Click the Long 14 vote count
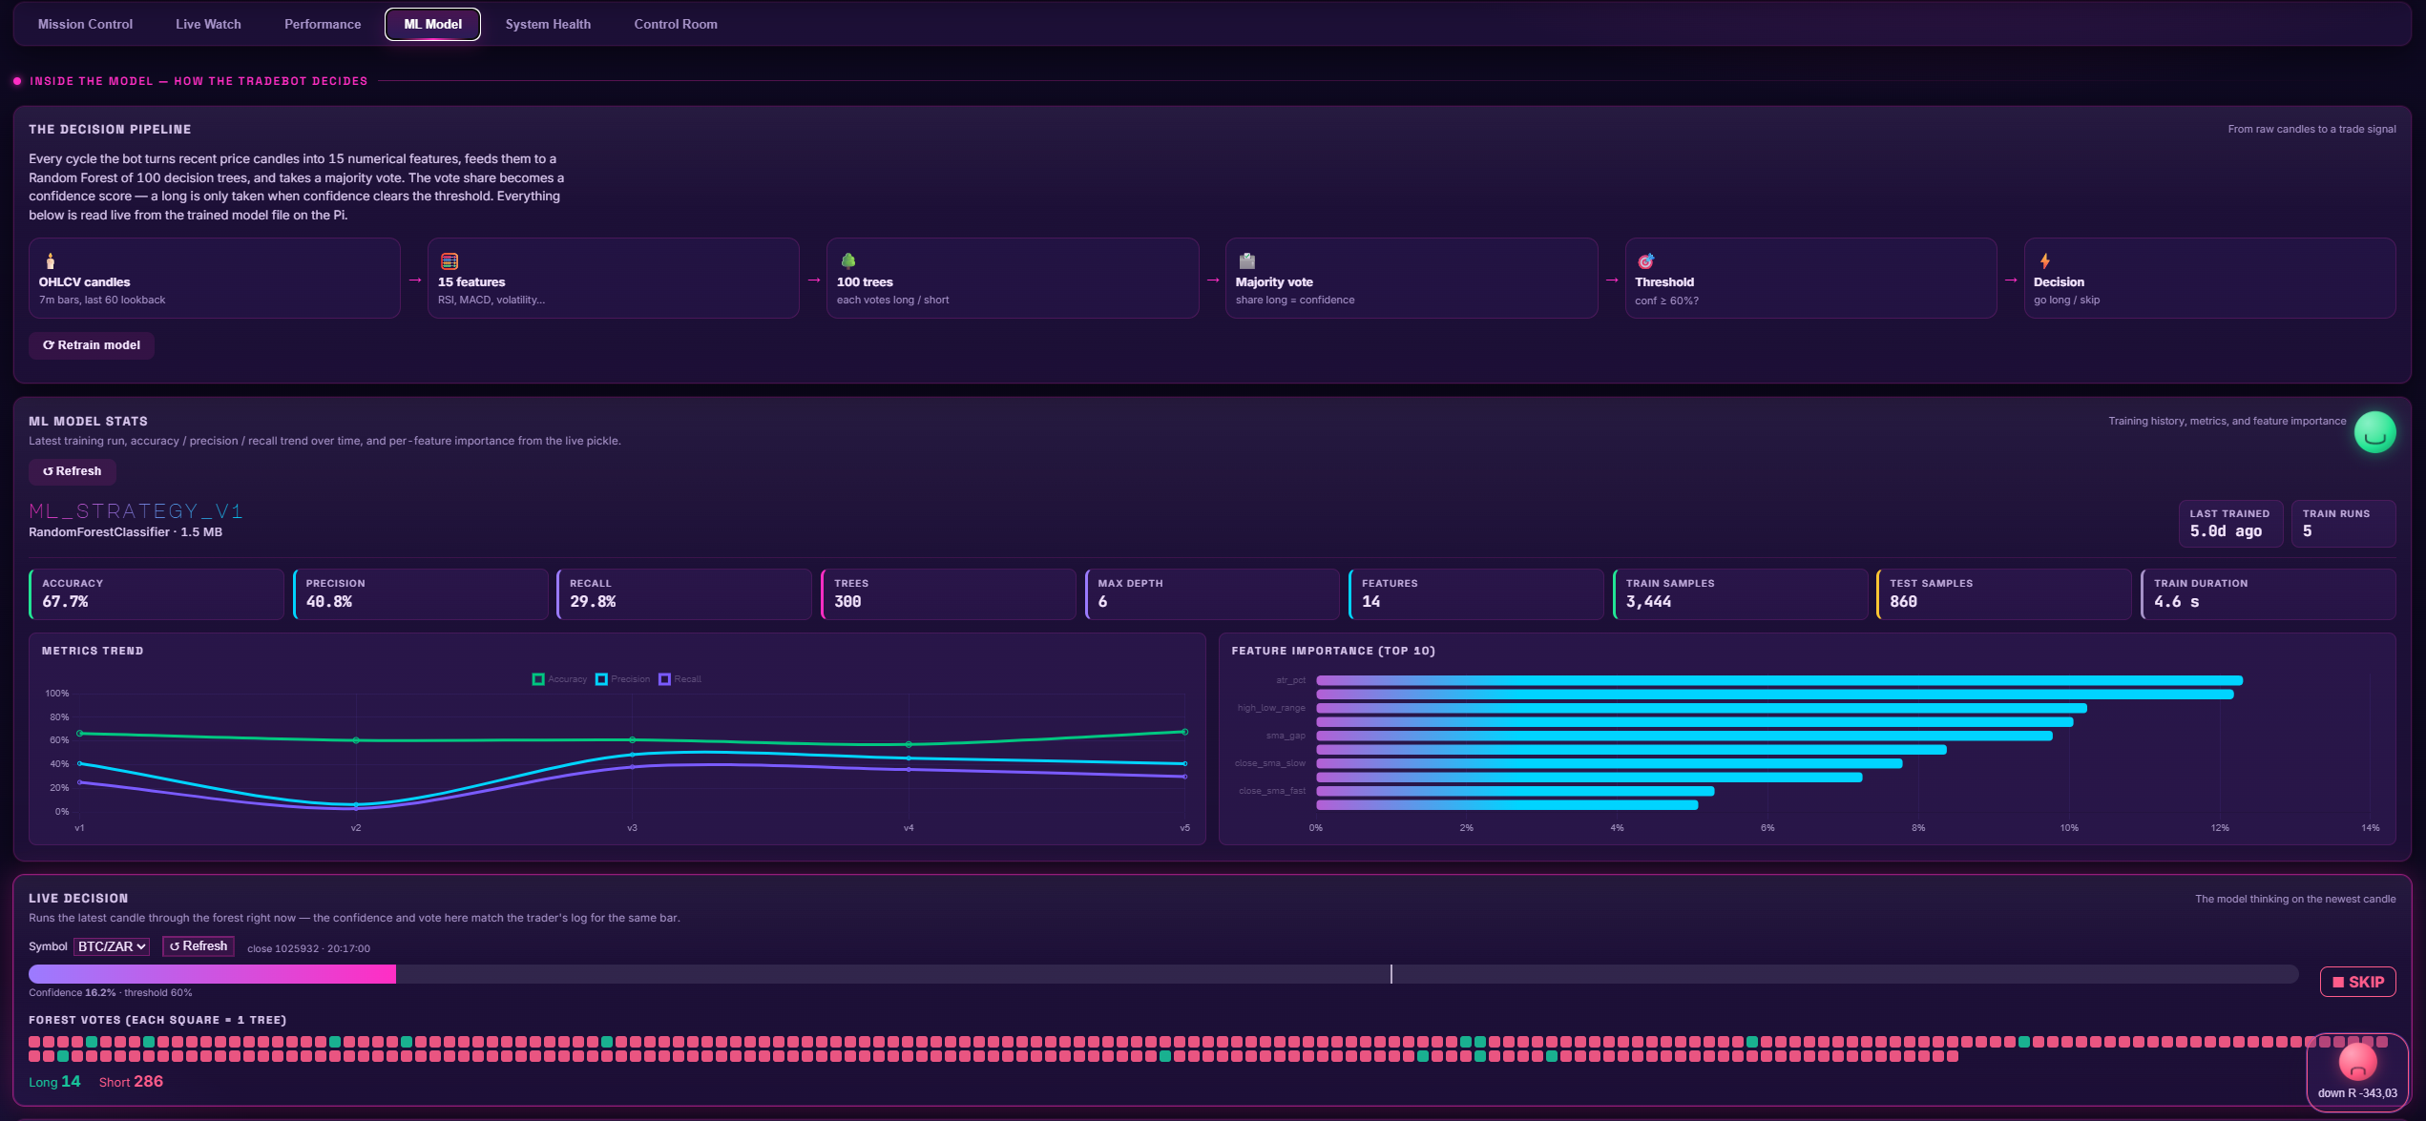Viewport: 2426px width, 1121px height. pos(54,1082)
